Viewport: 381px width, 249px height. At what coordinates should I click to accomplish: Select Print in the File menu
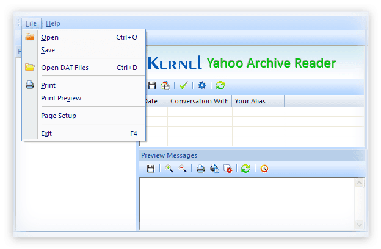pyautogui.click(x=84, y=85)
